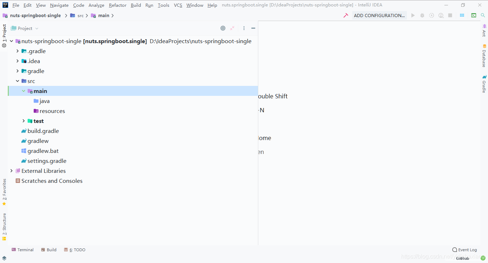Image resolution: width=488 pixels, height=263 pixels.
Task: Open the Database tool window
Action: (x=484, y=56)
